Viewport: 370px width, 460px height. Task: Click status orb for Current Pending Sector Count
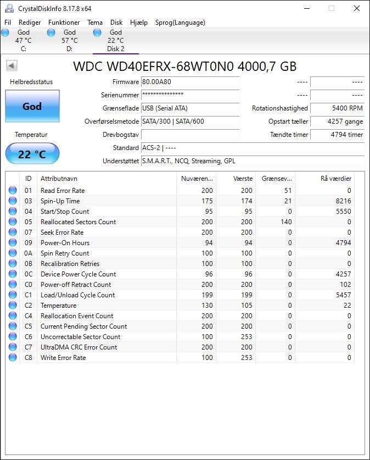(13, 326)
